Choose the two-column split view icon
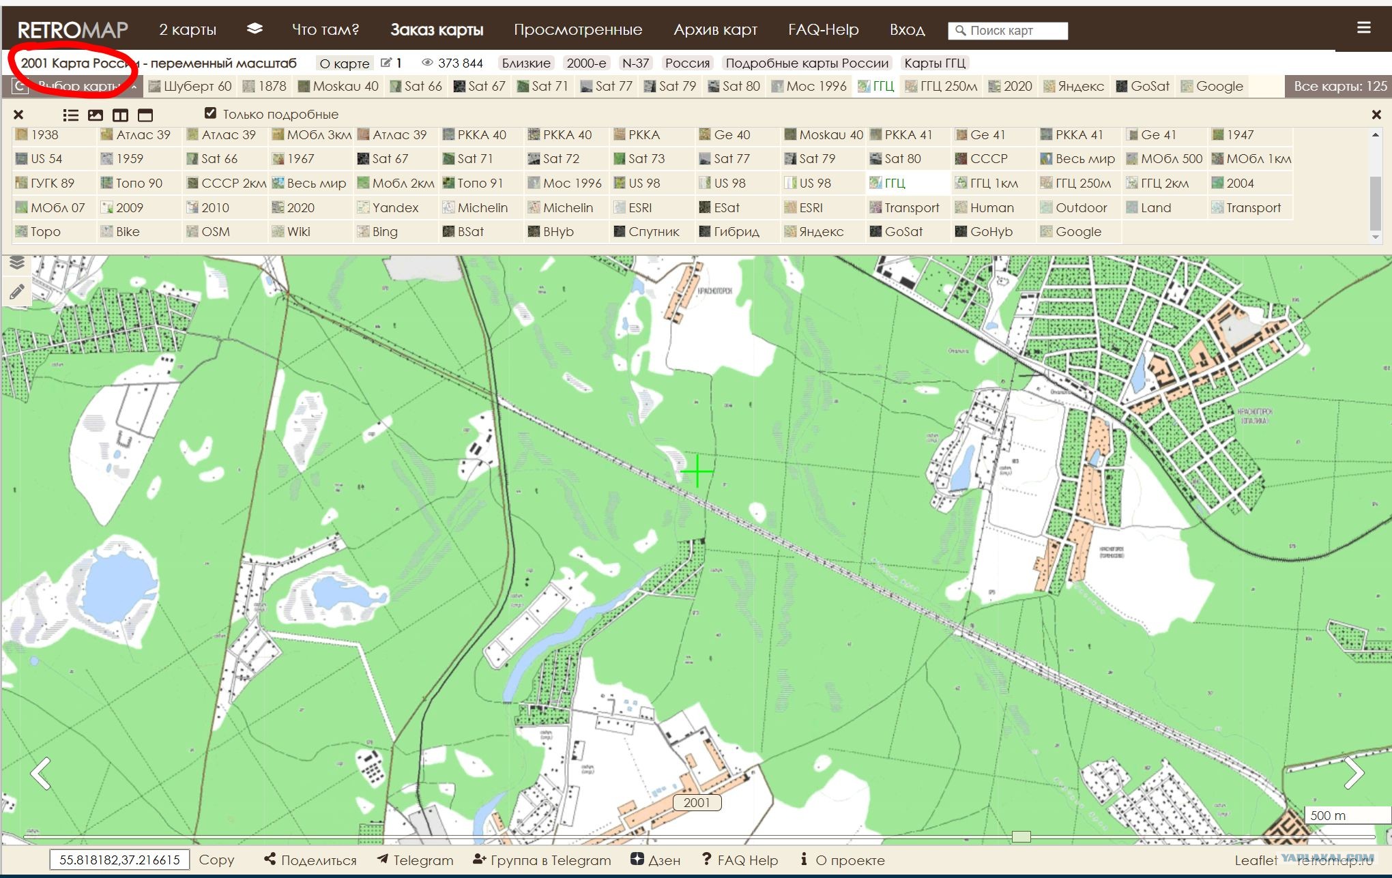The width and height of the screenshot is (1392, 878). point(120,115)
